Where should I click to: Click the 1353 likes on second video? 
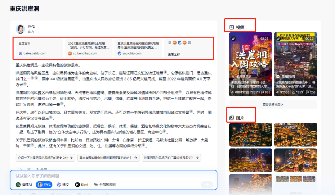point(298,92)
